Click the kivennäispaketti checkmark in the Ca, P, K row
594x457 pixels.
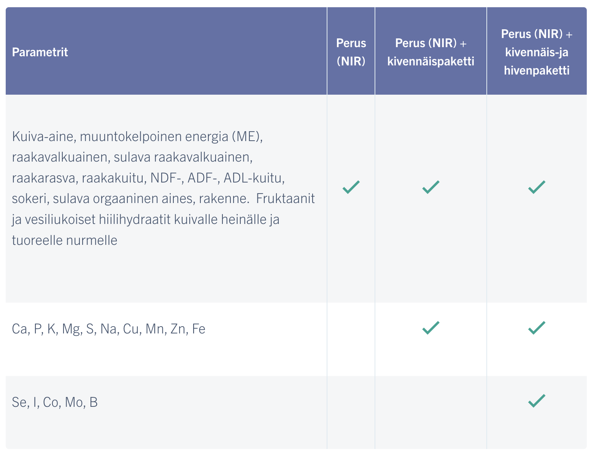pos(430,328)
